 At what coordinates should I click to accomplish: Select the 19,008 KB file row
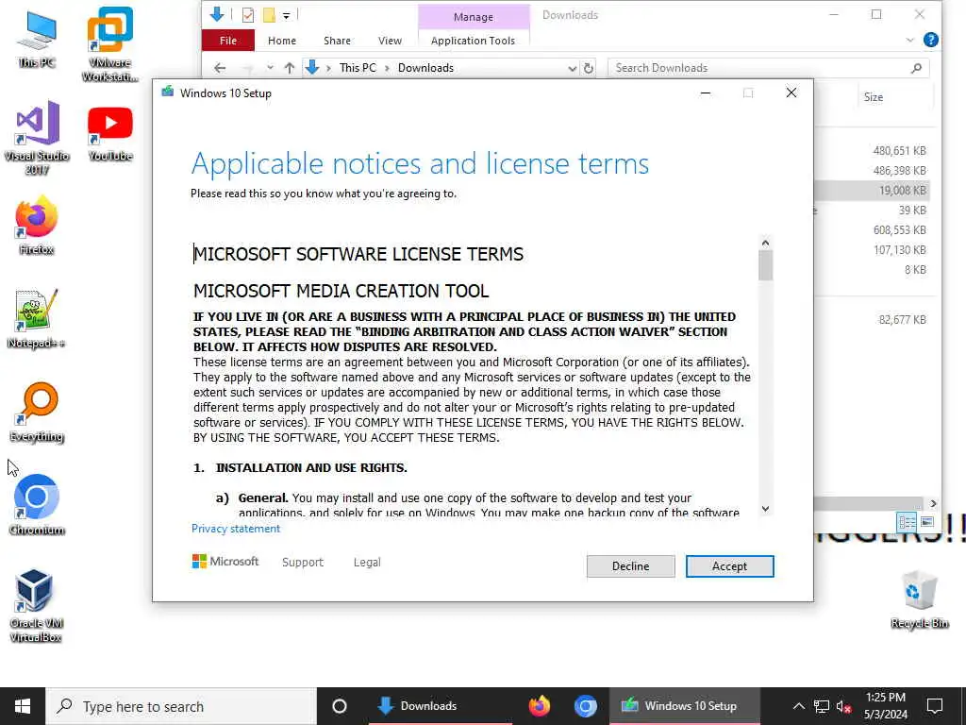tap(872, 191)
